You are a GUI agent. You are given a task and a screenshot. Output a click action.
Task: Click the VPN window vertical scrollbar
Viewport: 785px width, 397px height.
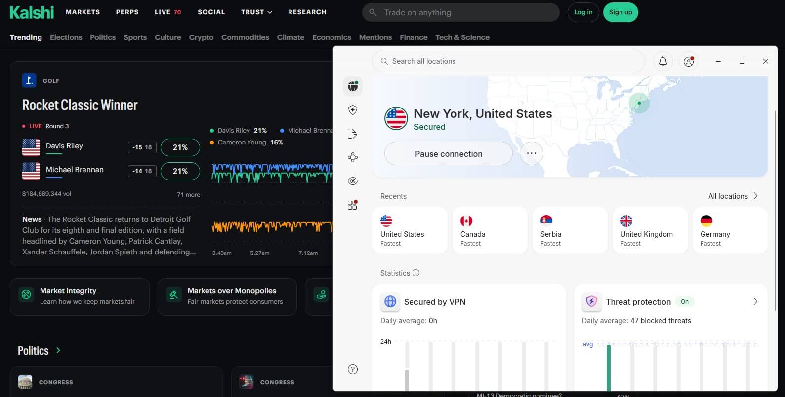pos(775,210)
